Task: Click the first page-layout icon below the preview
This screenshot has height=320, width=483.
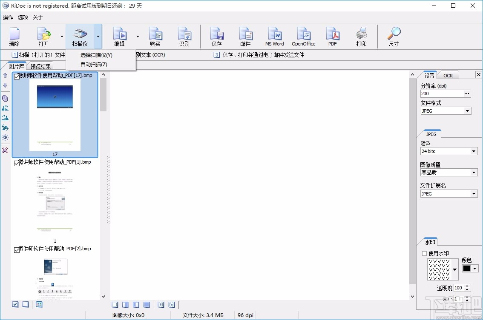Action: click(x=115, y=305)
